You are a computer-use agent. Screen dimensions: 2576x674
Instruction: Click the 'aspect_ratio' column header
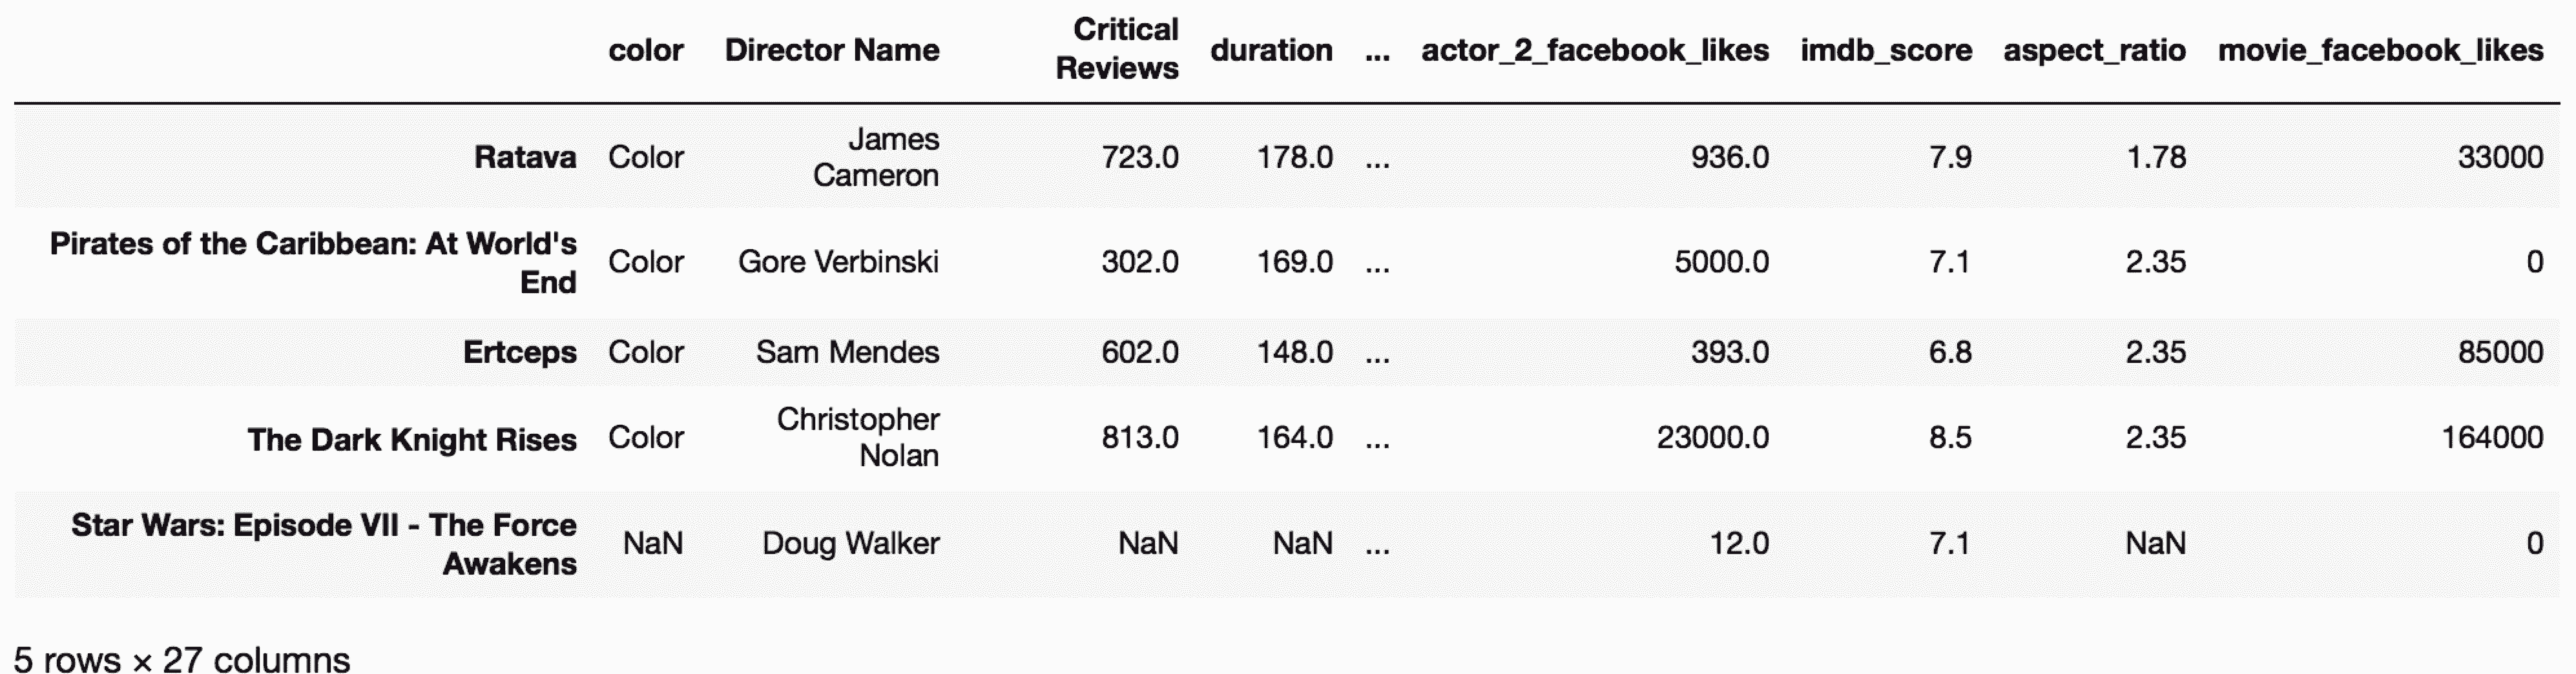coord(2094,50)
